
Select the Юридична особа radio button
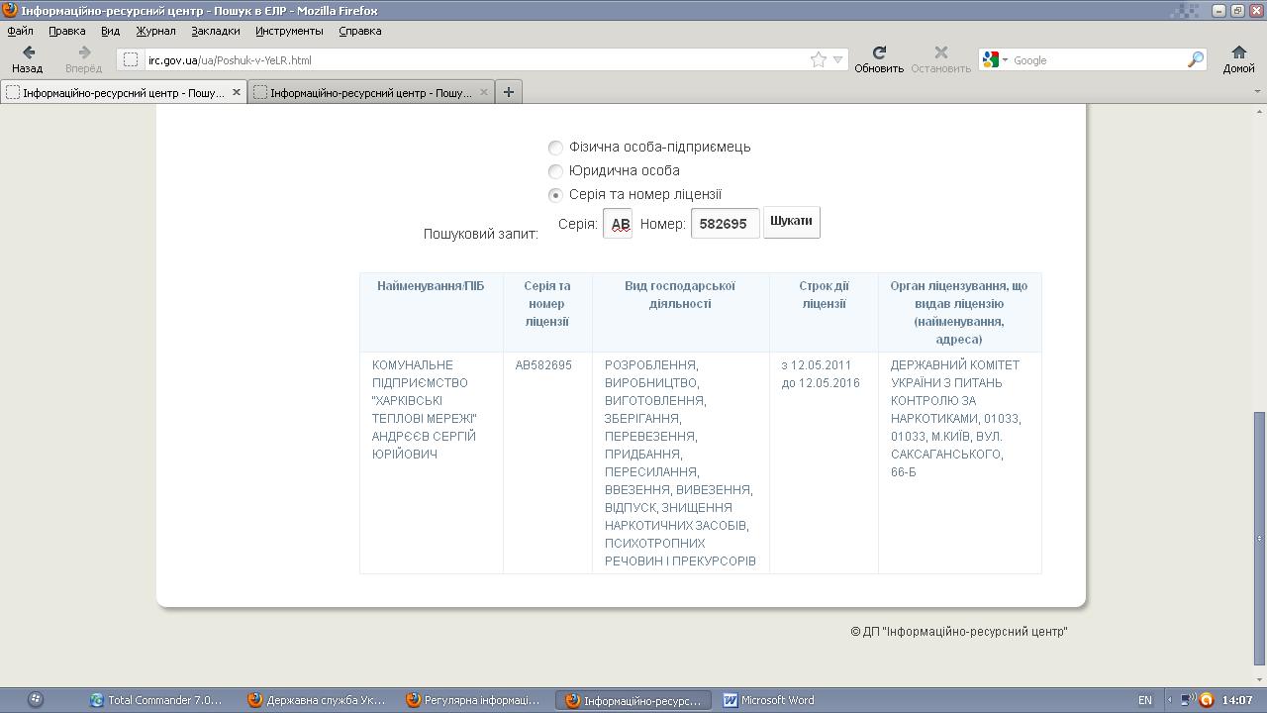pyautogui.click(x=555, y=171)
